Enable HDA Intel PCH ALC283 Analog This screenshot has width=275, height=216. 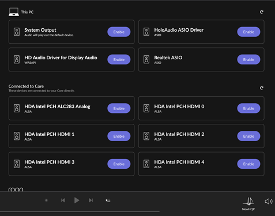119,108
